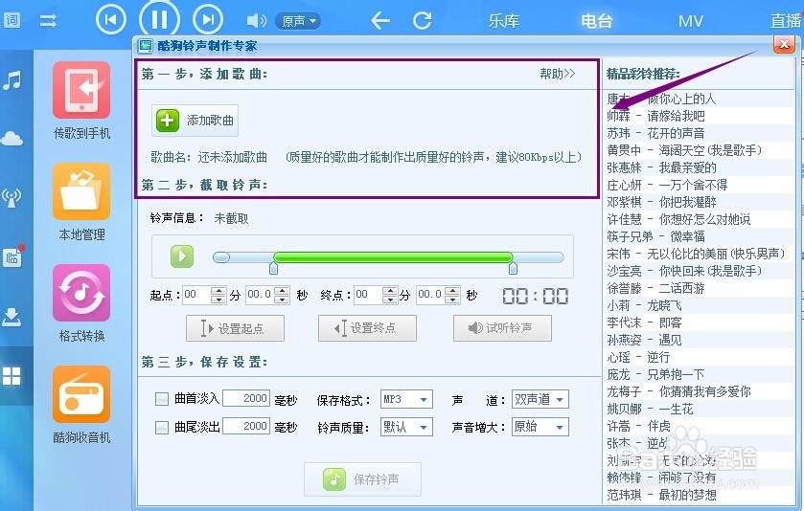Click the 曲尾淡出 milliseconds field
The height and width of the screenshot is (511, 804).
click(246, 427)
